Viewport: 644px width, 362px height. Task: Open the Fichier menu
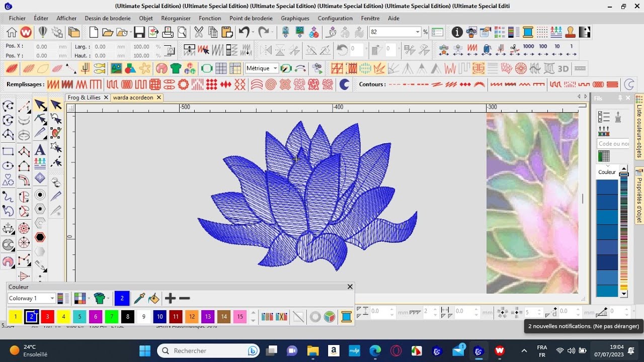pyautogui.click(x=17, y=18)
